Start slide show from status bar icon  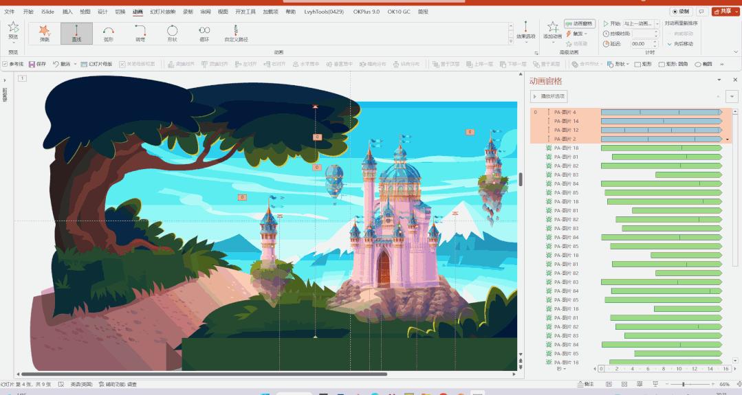point(655,385)
